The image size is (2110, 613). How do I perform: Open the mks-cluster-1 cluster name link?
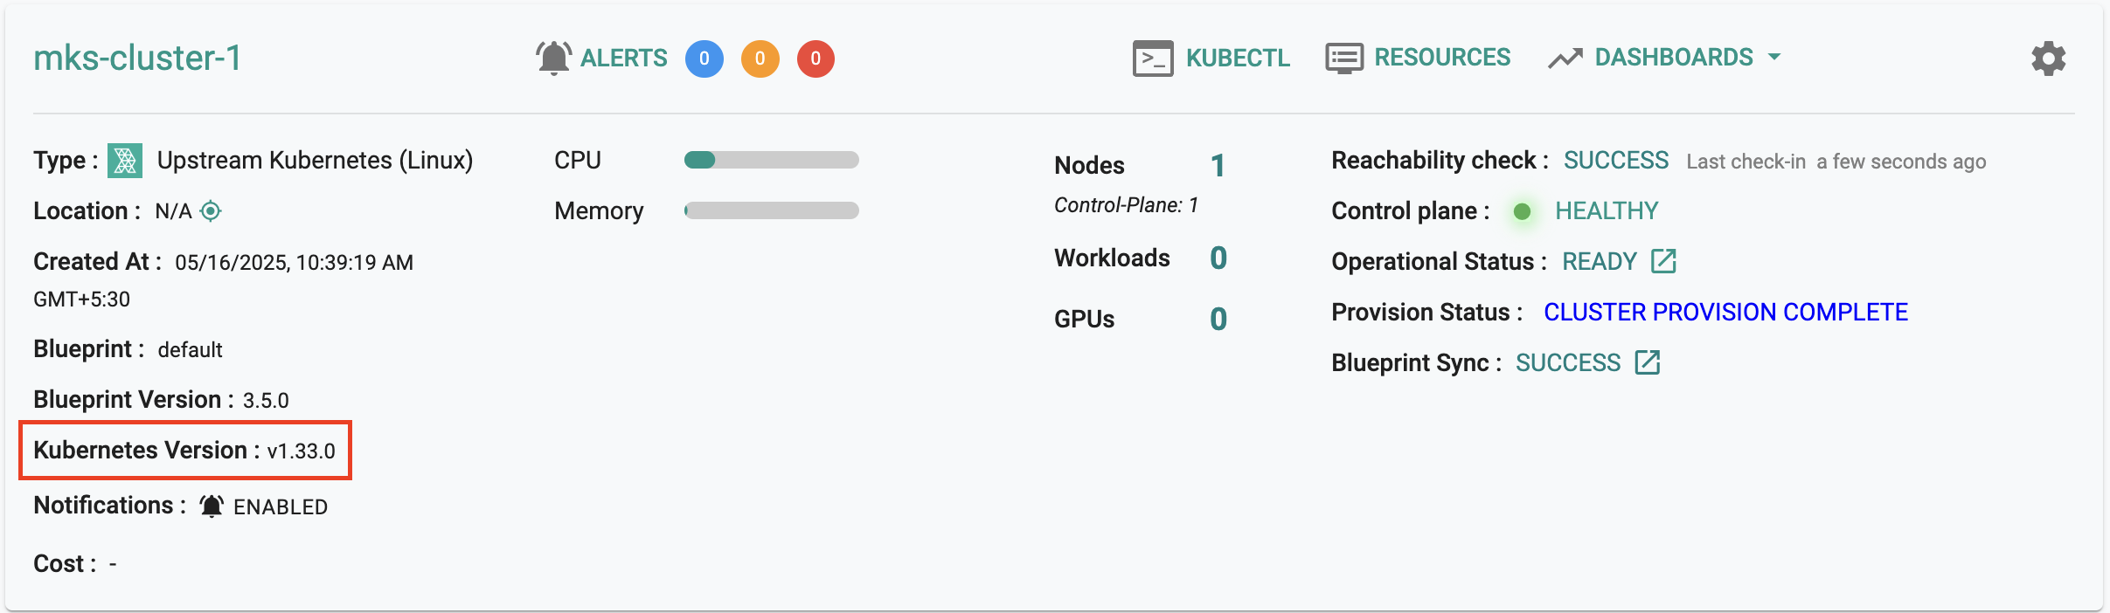pos(137,59)
